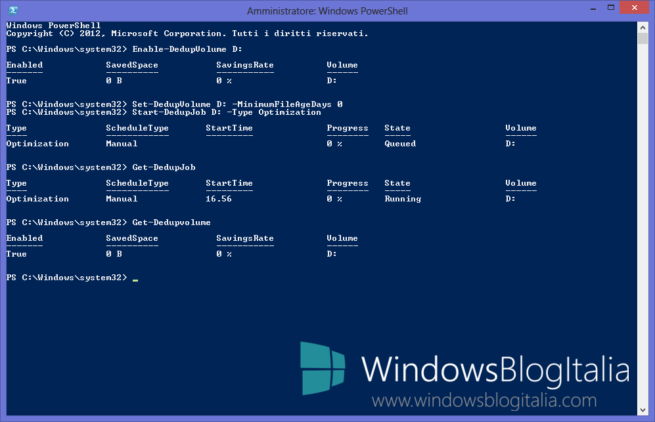
Task: Click the 'Start-DedupJob D: -Type Optimization' command
Action: point(227,112)
